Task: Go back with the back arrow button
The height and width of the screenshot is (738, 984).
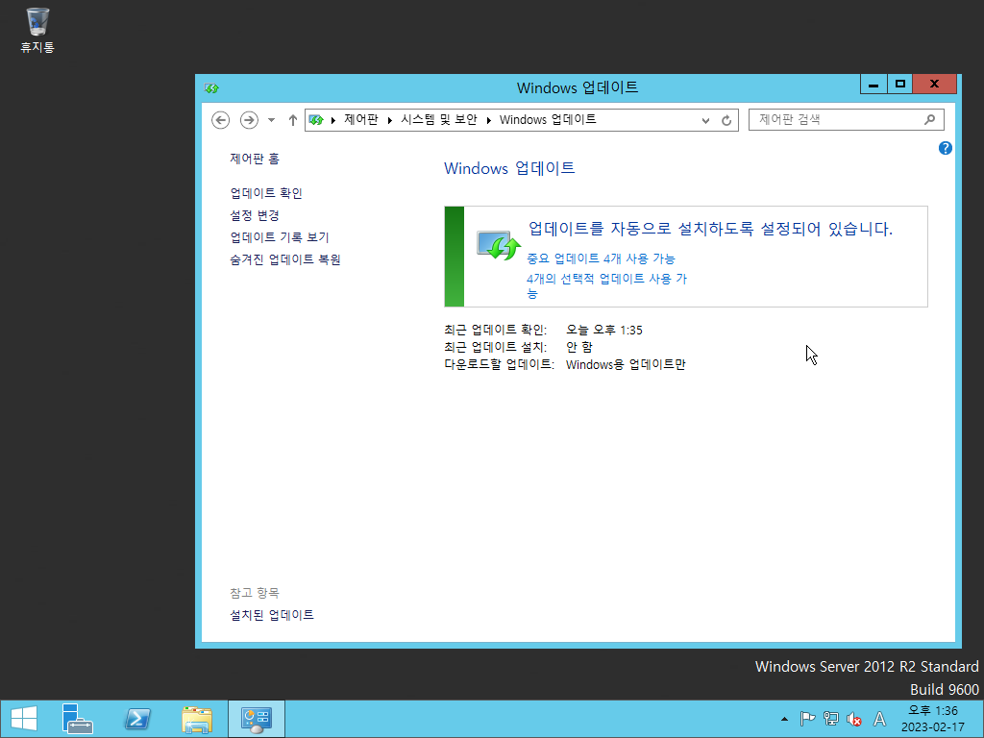Action: point(220,120)
